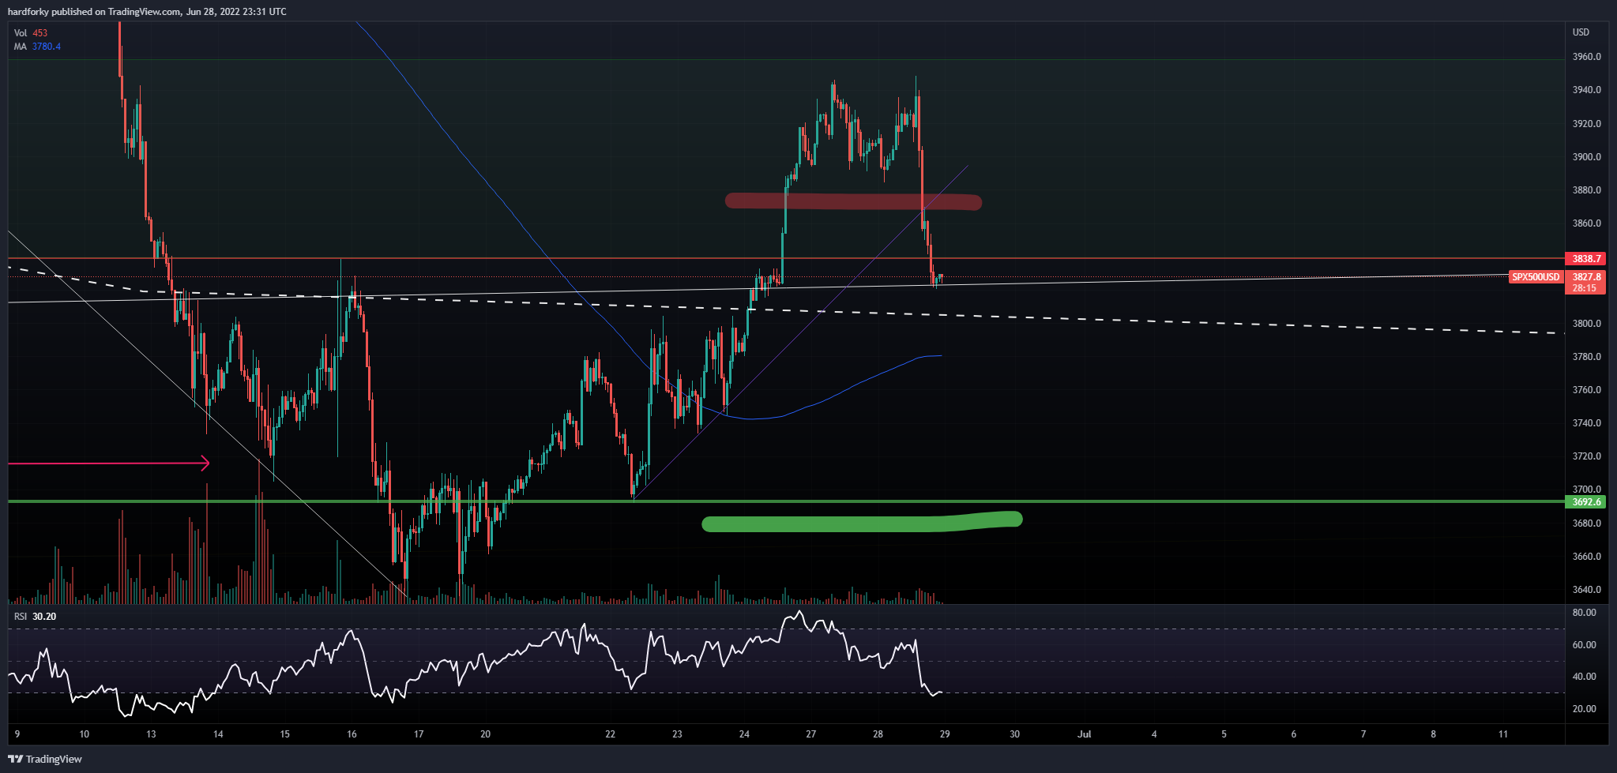Click the hardforky published header text
The width and height of the screenshot is (1617, 773).
147,12
